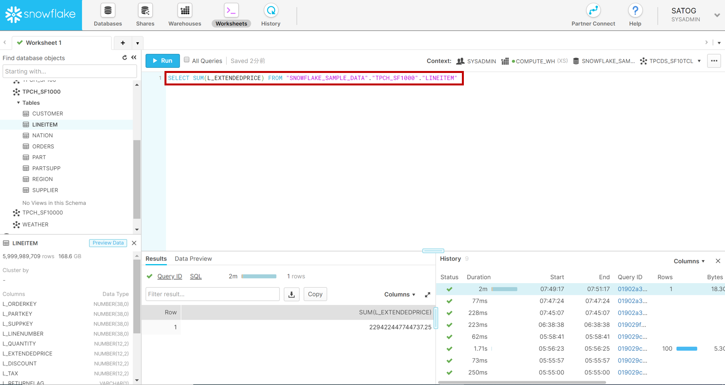Click the L_EXTENDEDPRICE column name
Screen dimensions: 725x385
tap(27, 353)
